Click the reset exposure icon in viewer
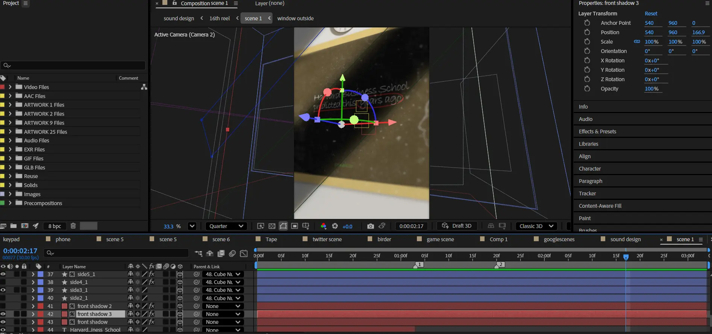712x334 pixels. (x=335, y=226)
